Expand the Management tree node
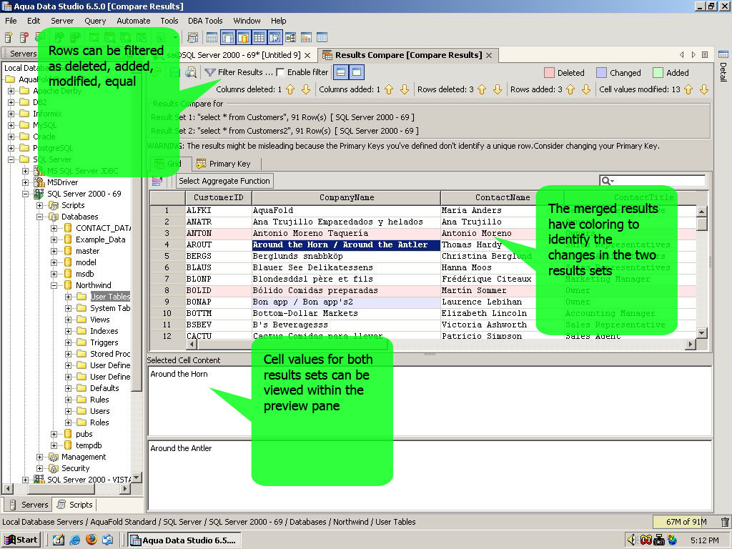This screenshot has width=732, height=549. [40, 457]
